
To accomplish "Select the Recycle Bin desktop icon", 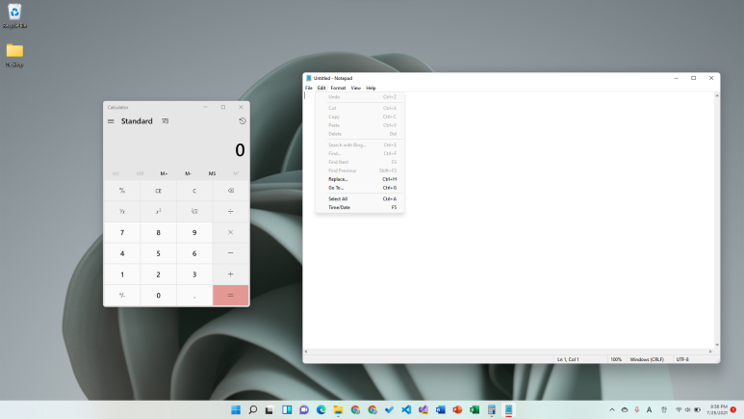I will point(14,15).
